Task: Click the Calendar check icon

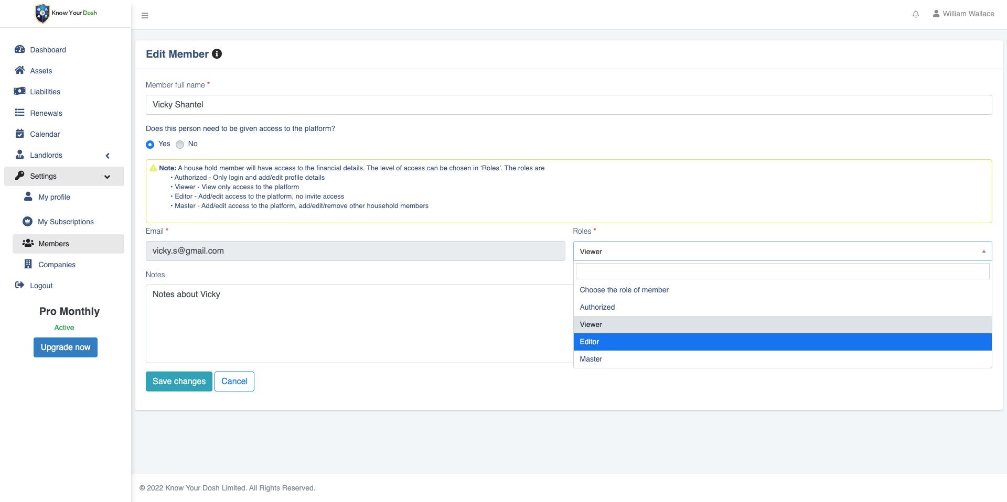Action: point(20,134)
